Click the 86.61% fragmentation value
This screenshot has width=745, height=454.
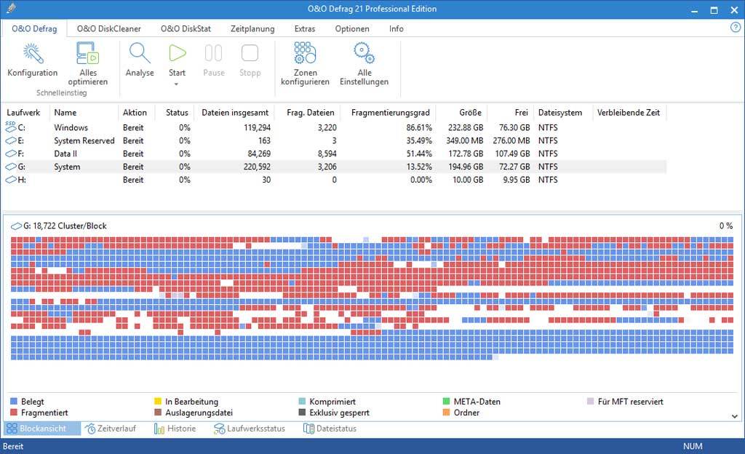coord(419,128)
